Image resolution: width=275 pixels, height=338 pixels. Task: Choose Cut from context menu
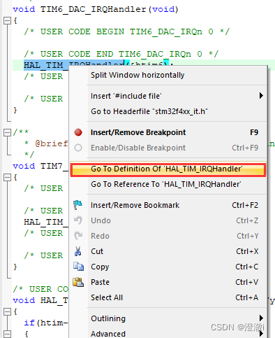tap(168, 251)
